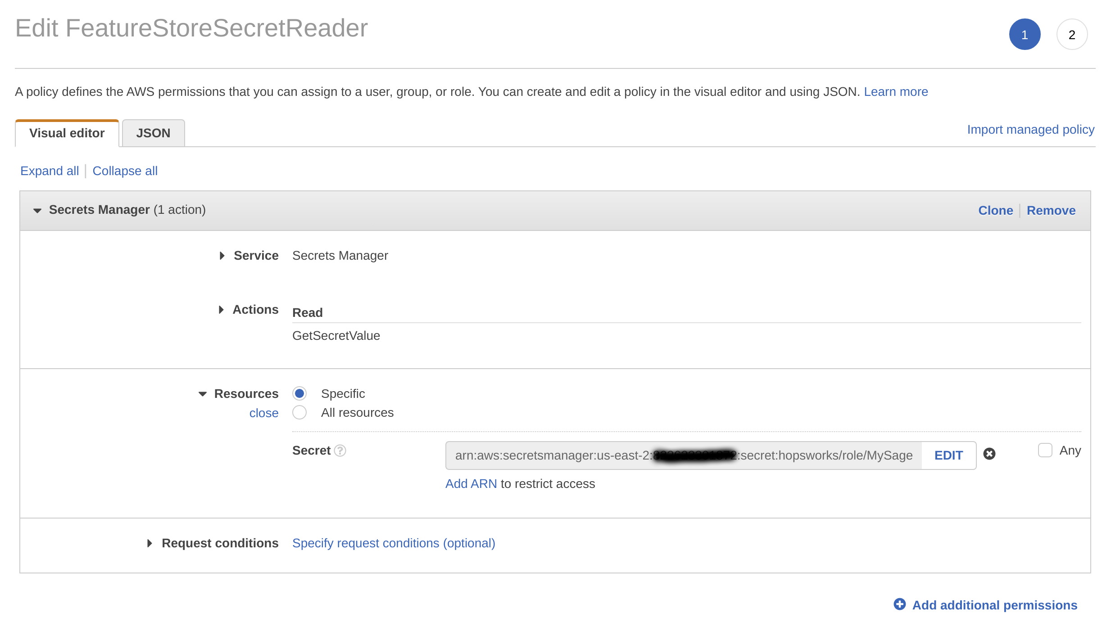
Task: Enable the Any checkbox for Secret
Action: 1045,450
